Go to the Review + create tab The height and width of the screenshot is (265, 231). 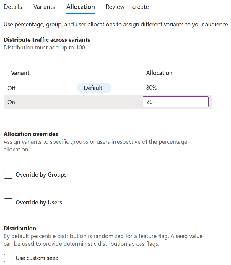pyautogui.click(x=127, y=7)
